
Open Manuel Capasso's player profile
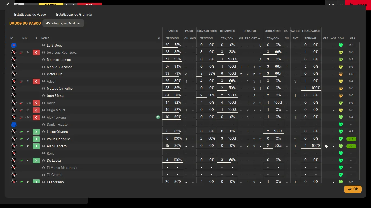coord(59,67)
